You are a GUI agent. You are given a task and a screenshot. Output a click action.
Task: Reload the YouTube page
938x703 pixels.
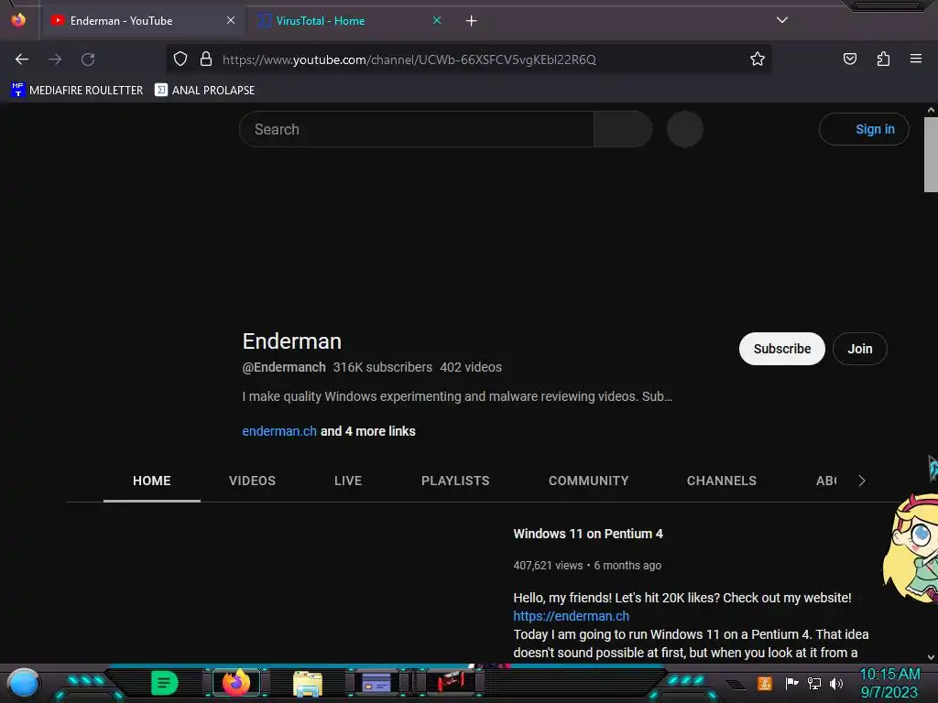pos(88,59)
